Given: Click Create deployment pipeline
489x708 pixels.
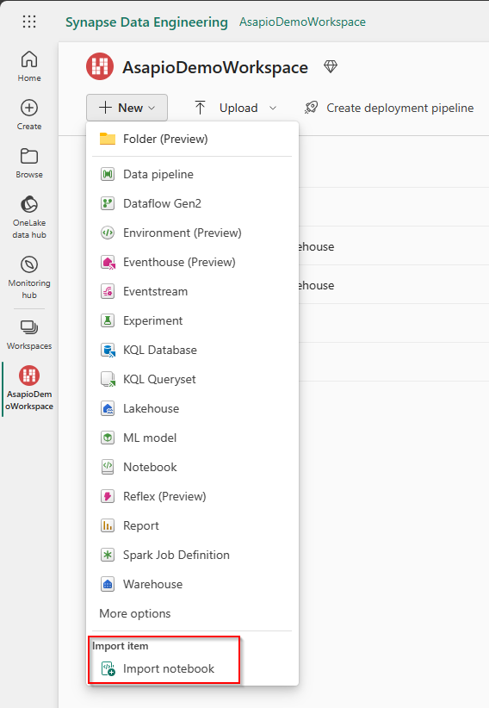Looking at the screenshot, I should (389, 108).
